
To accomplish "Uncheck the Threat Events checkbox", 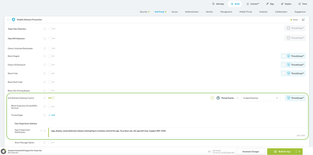I will pyautogui.click(x=212, y=98).
